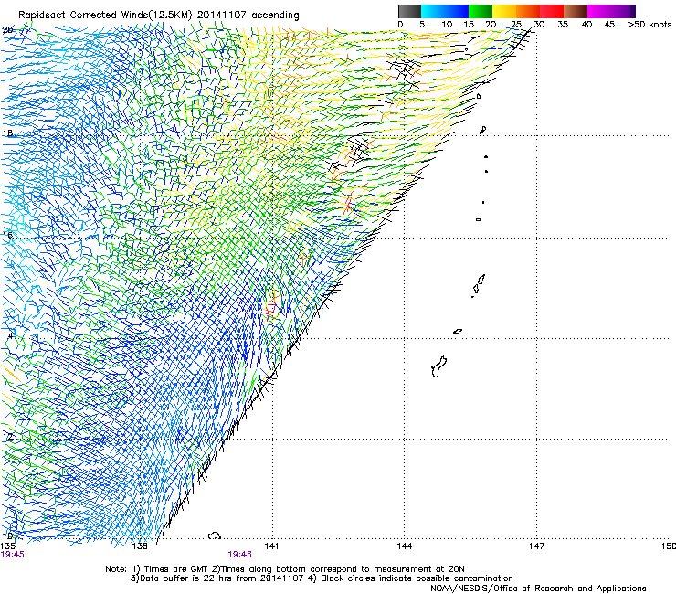Viewport: 676px width, 594px height.
Task: Click the latitude label "16" on left axis
Action: click(x=7, y=235)
